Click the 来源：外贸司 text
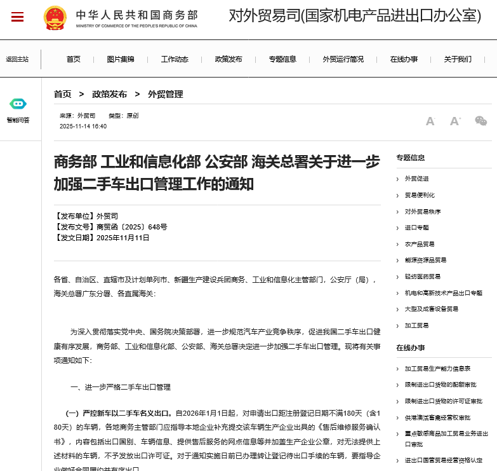 pyautogui.click(x=77, y=116)
